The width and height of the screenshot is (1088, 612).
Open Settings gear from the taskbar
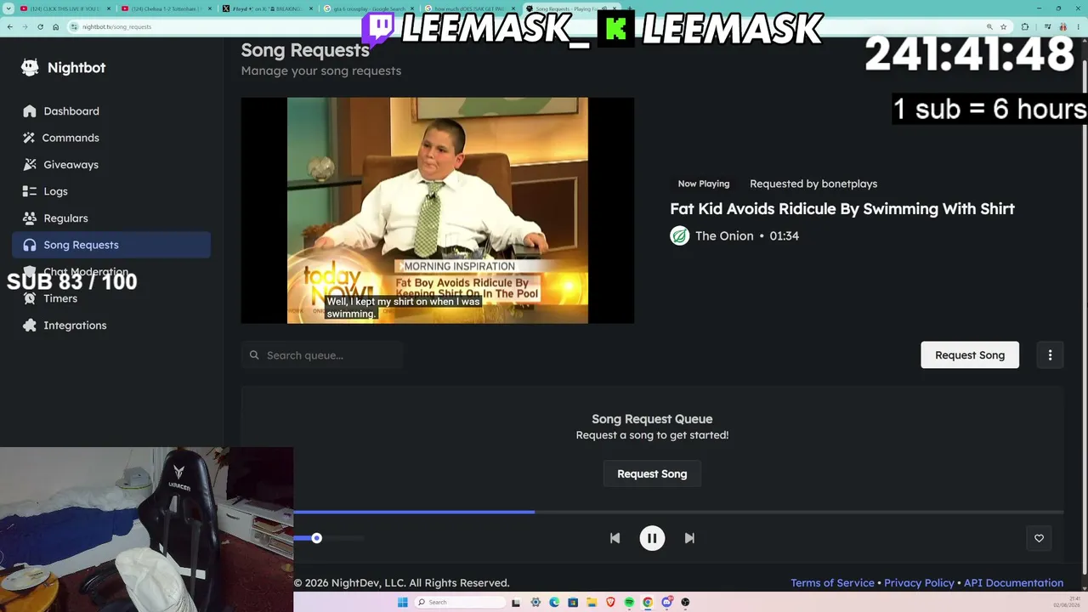click(x=535, y=603)
